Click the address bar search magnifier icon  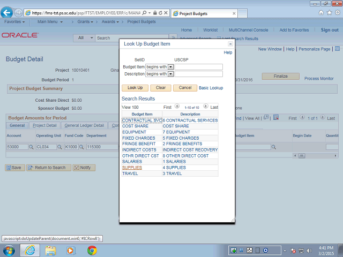coord(144,13)
